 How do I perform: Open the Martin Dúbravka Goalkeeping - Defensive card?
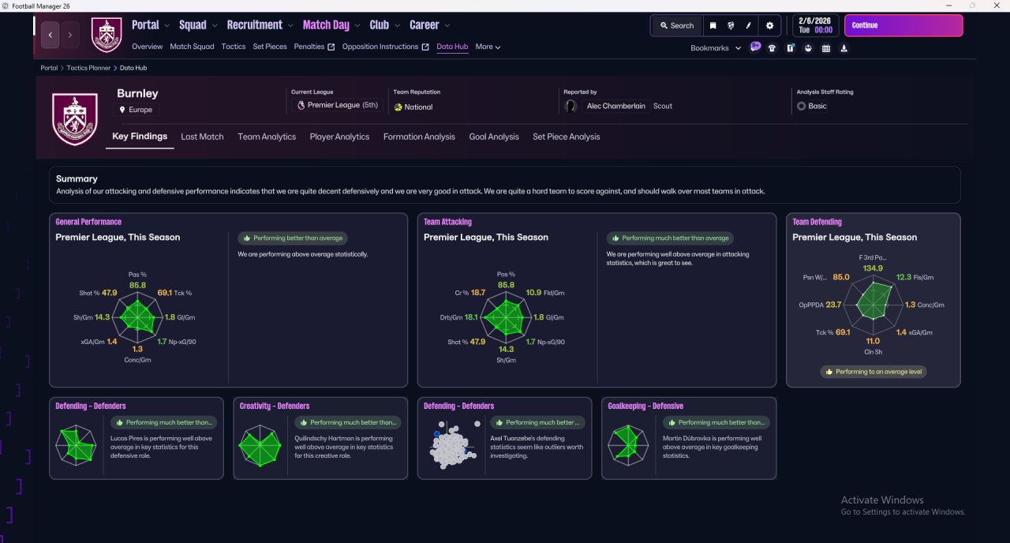[689, 438]
